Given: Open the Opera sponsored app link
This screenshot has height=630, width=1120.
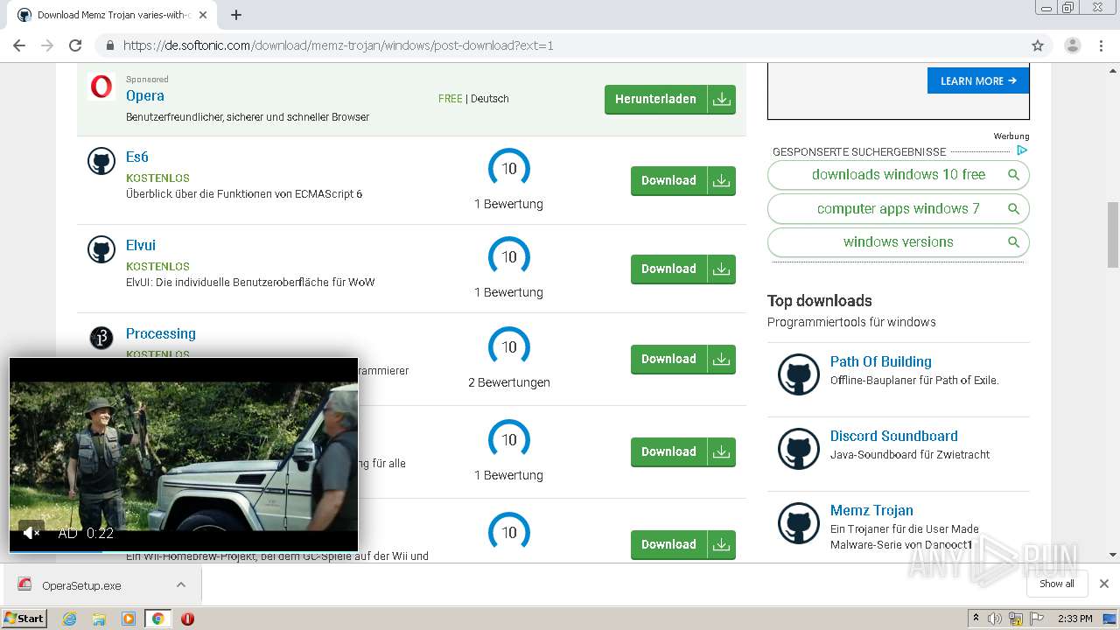Looking at the screenshot, I should 145,95.
